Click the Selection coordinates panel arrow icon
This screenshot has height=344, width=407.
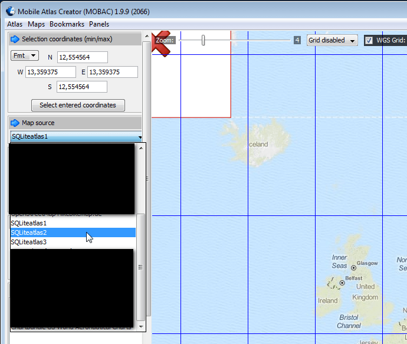click(x=15, y=39)
